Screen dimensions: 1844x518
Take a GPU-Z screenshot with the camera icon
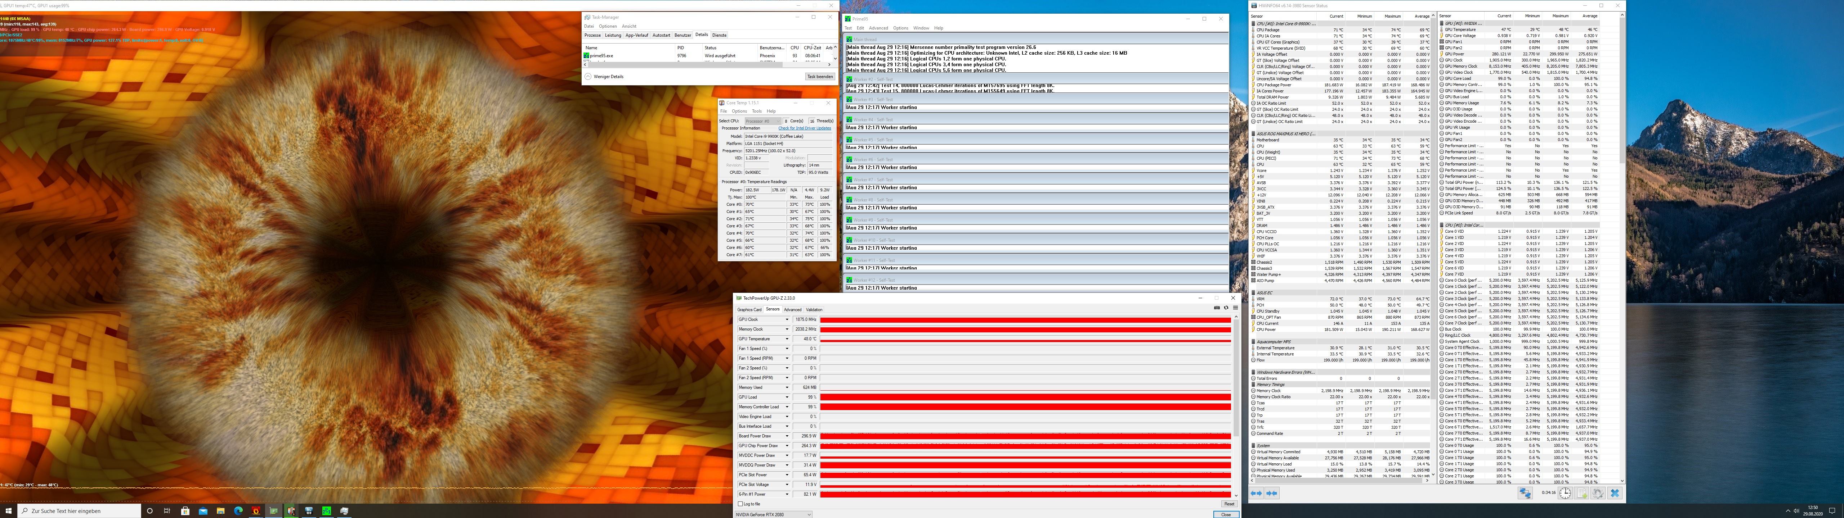[1217, 308]
